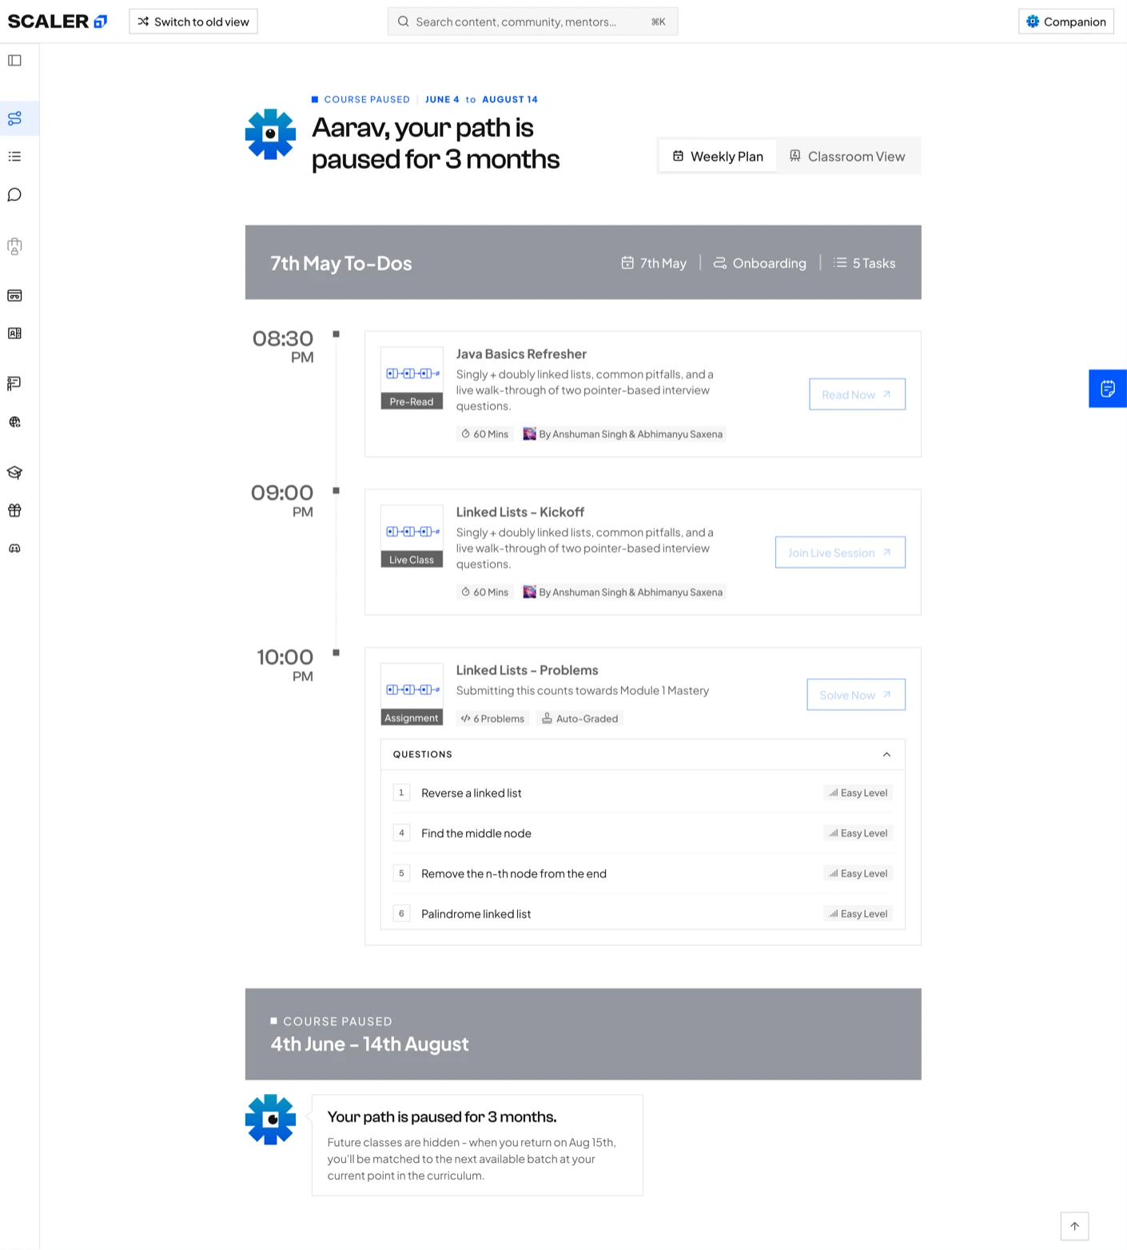Click the Pre-Read thumbnail
Image resolution: width=1127 pixels, height=1250 pixels.
point(412,378)
